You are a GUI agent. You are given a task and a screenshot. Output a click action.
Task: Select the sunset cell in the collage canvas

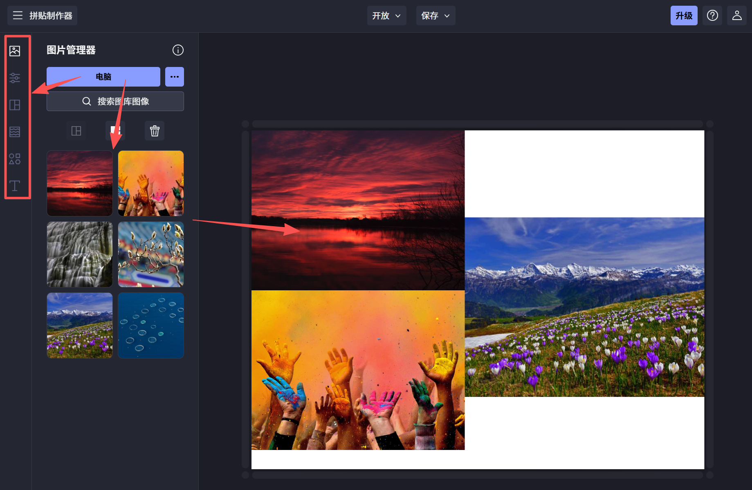click(358, 210)
